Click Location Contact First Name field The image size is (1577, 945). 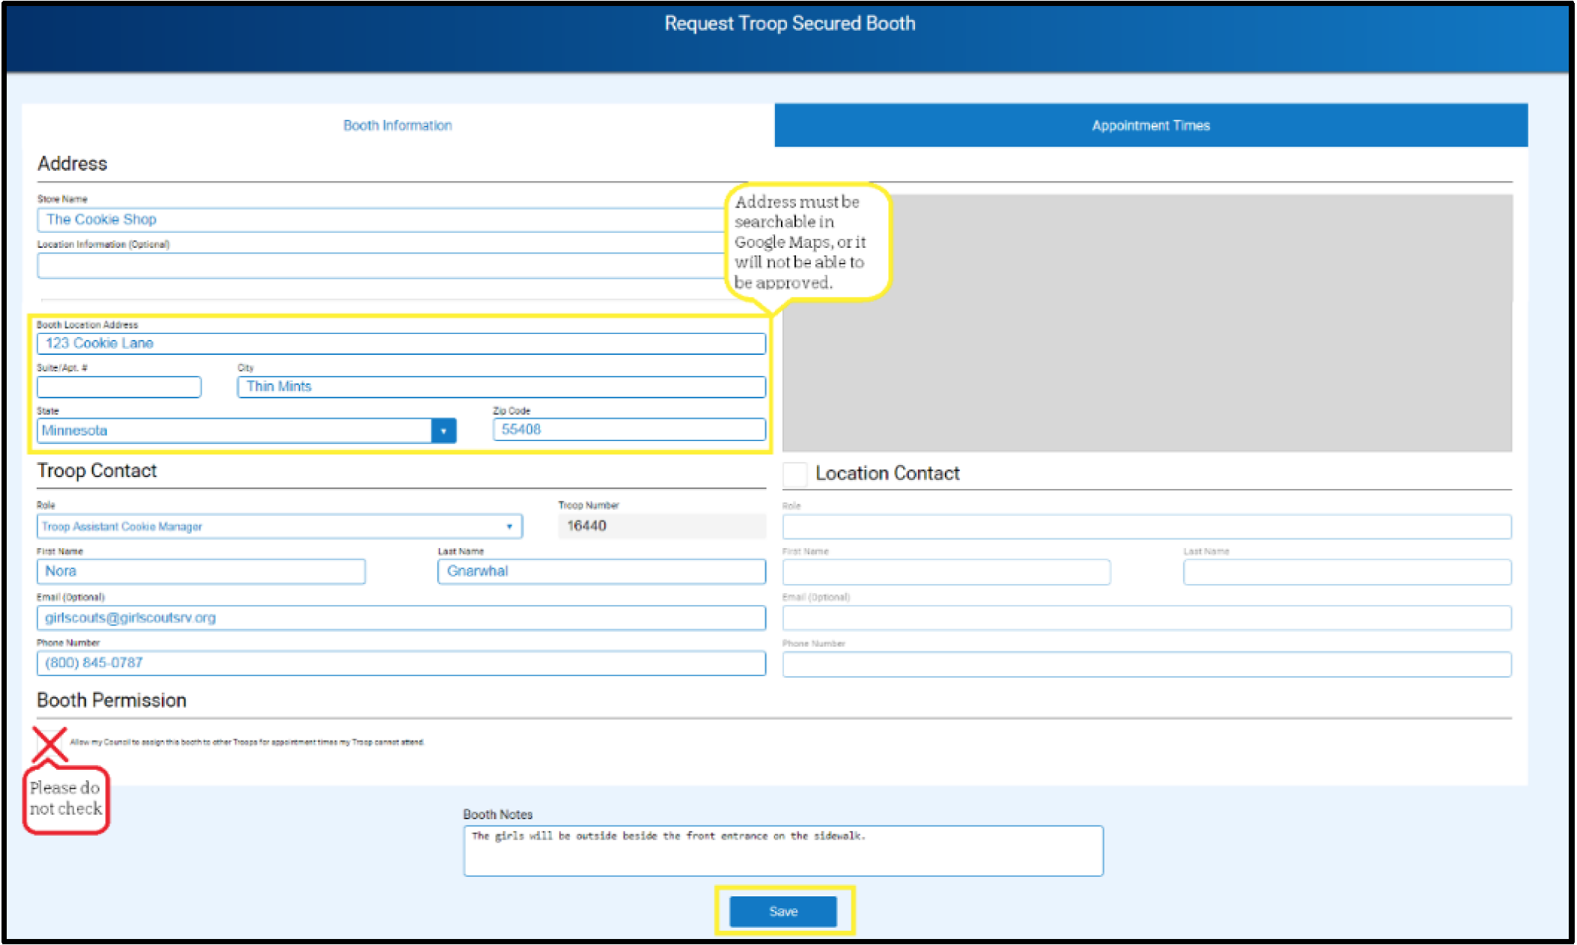(946, 572)
